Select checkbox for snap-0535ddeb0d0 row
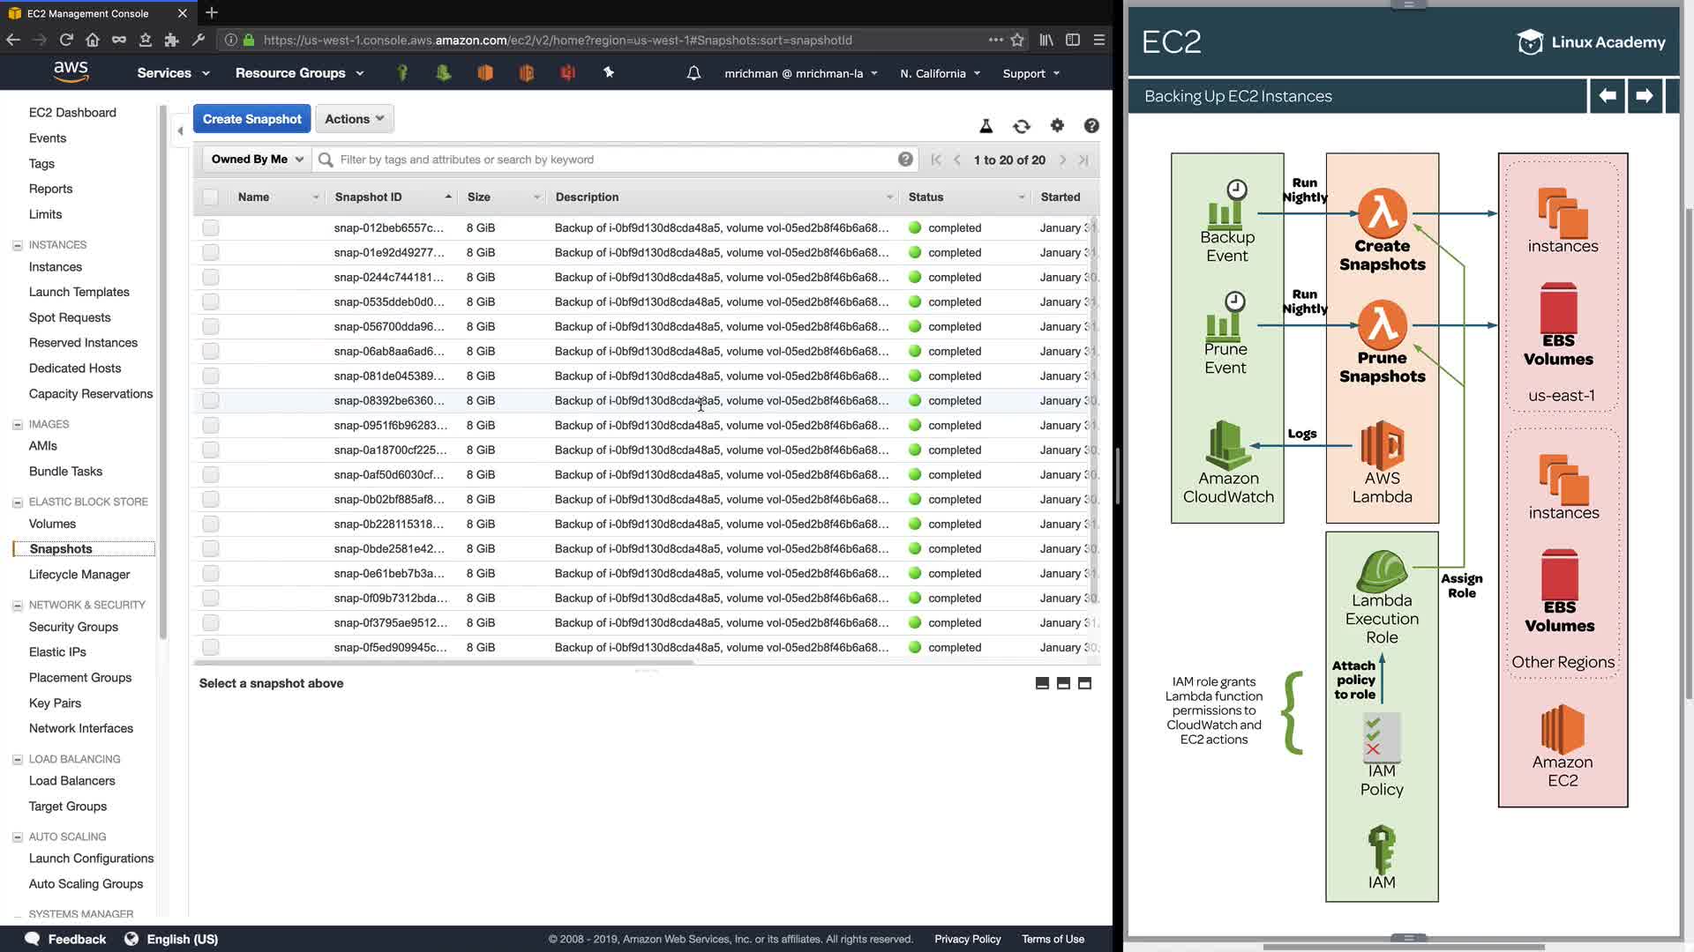The image size is (1694, 952). (x=210, y=302)
